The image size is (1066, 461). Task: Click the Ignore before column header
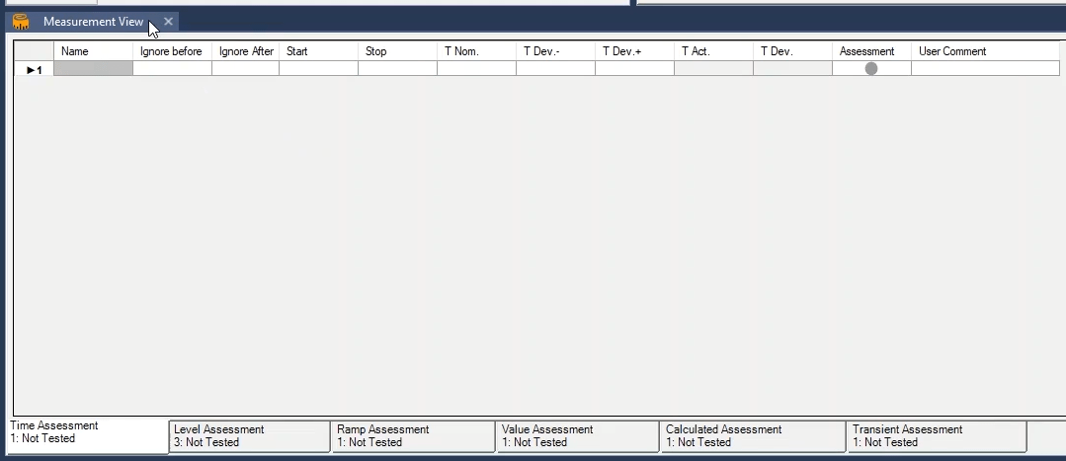(172, 51)
